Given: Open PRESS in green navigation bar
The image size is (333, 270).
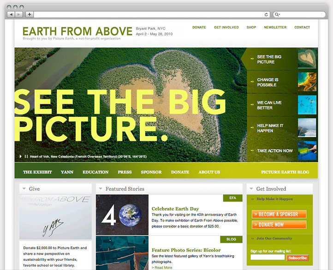Looking at the screenshot, I should point(125,172).
